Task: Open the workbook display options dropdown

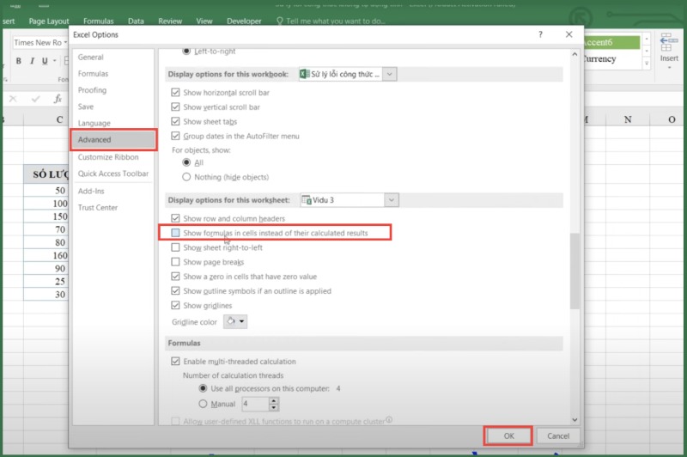Action: (x=390, y=74)
